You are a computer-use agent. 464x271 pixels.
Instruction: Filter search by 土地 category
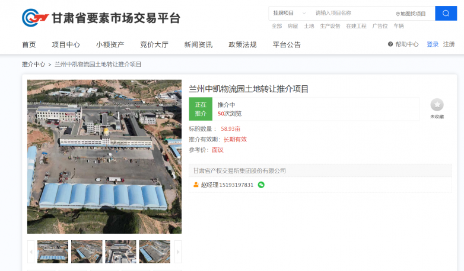coord(309,26)
